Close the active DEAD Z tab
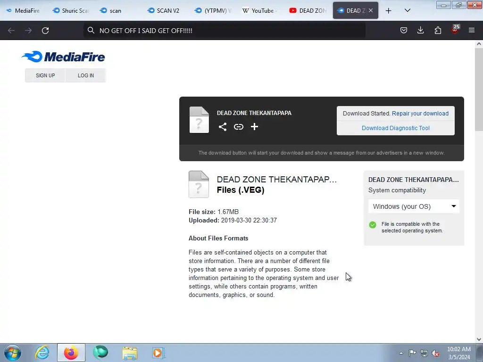483x362 pixels. (371, 10)
